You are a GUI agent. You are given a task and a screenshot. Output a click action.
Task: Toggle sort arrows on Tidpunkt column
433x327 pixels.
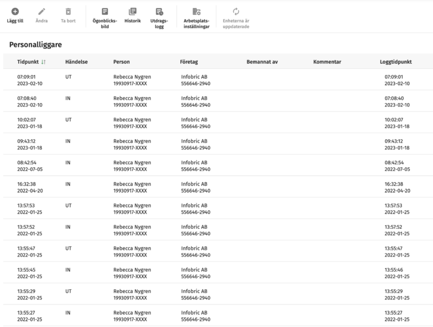[x=43, y=62]
